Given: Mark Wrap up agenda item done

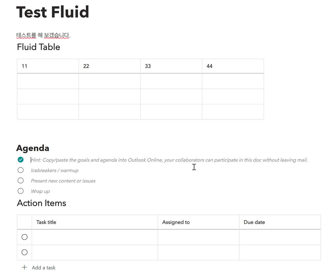Looking at the screenshot, I should [21, 191].
